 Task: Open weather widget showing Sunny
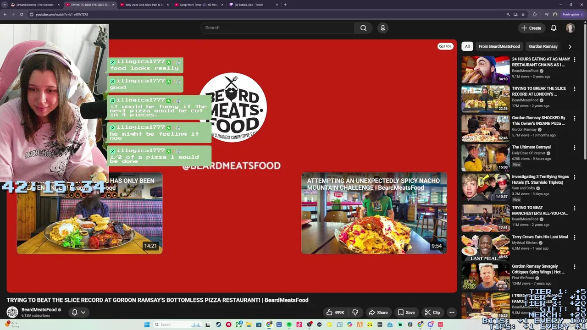pos(11,324)
